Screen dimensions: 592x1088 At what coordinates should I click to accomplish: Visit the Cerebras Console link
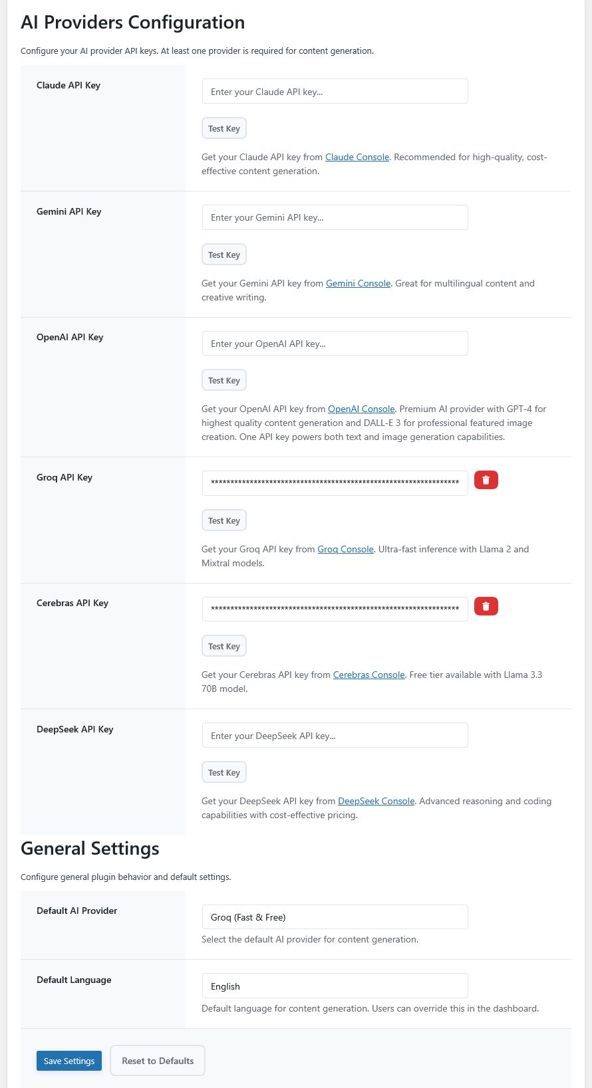tap(369, 675)
